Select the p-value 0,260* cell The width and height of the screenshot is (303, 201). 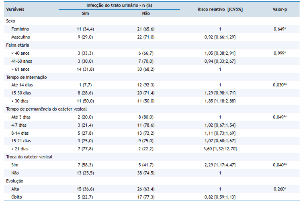pyautogui.click(x=279, y=189)
